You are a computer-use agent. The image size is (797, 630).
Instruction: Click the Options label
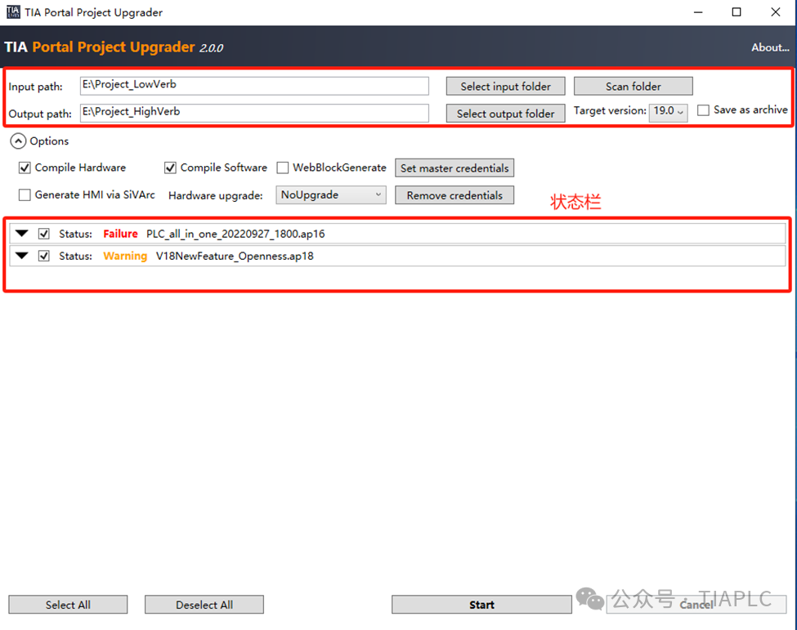pos(49,141)
